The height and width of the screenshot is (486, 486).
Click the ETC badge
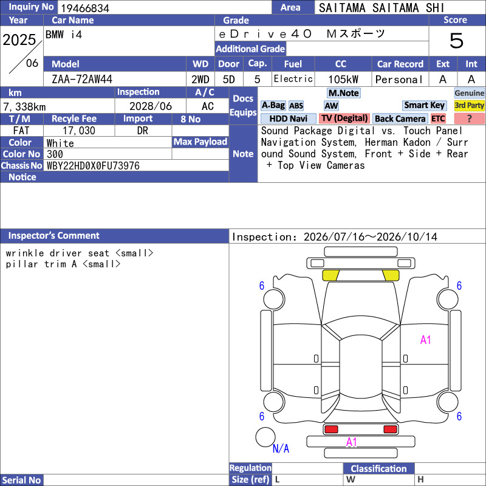tap(438, 118)
